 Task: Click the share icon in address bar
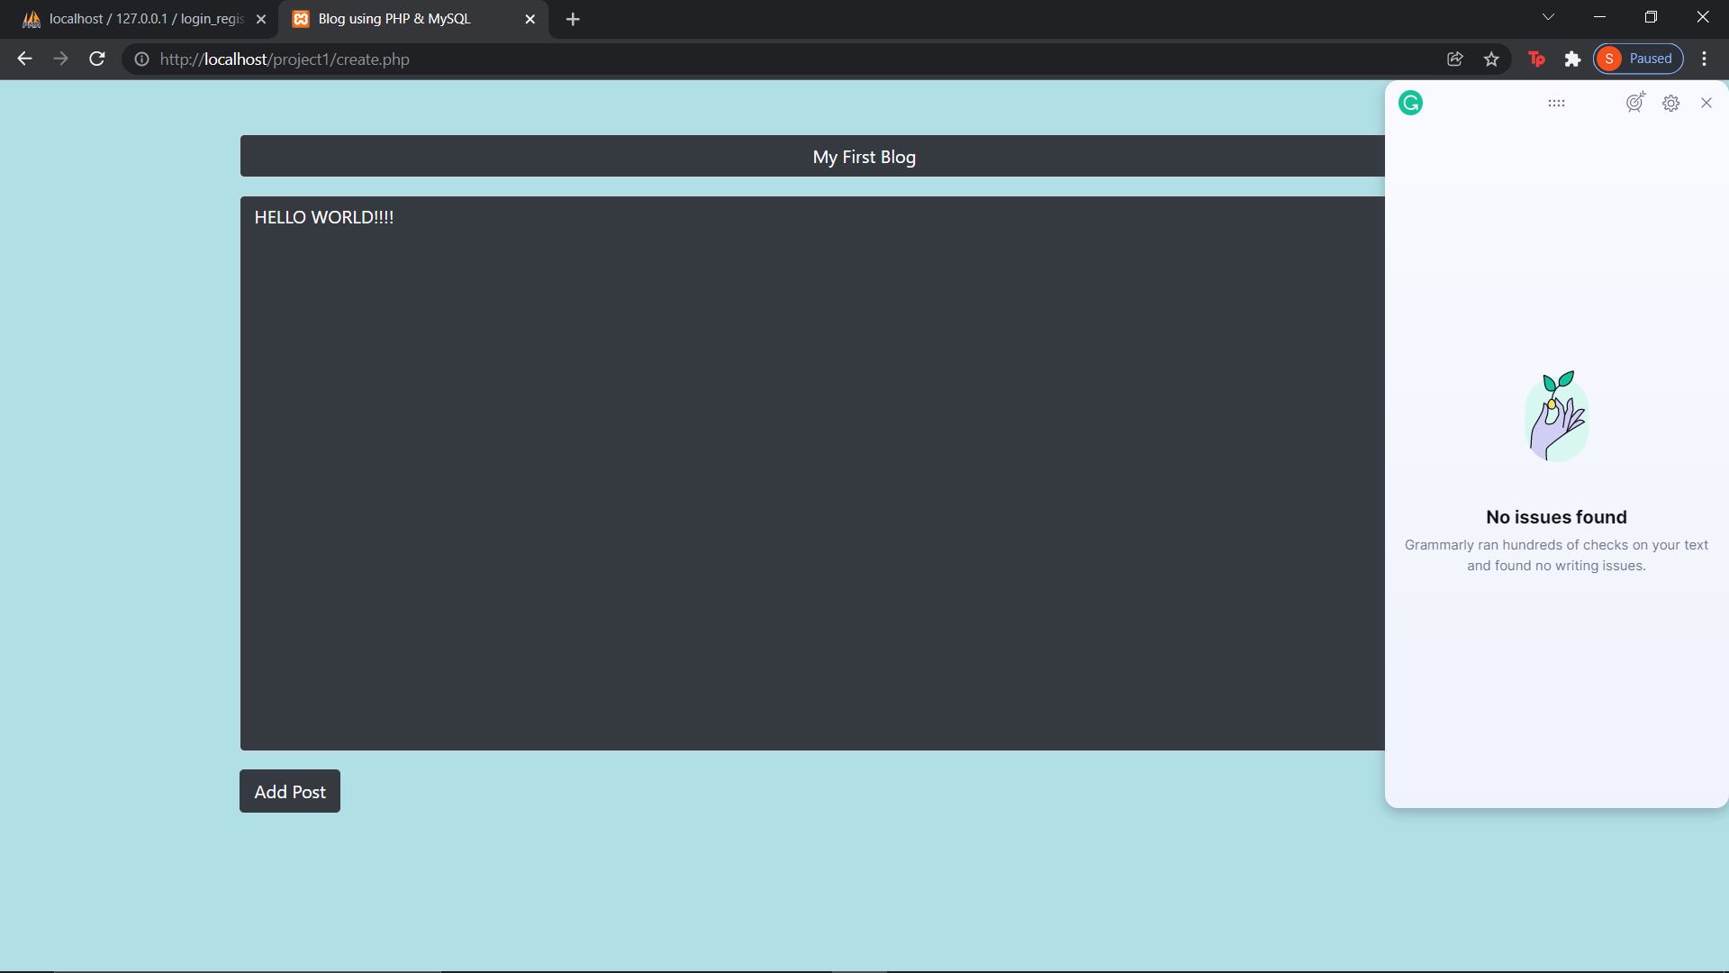(x=1455, y=59)
